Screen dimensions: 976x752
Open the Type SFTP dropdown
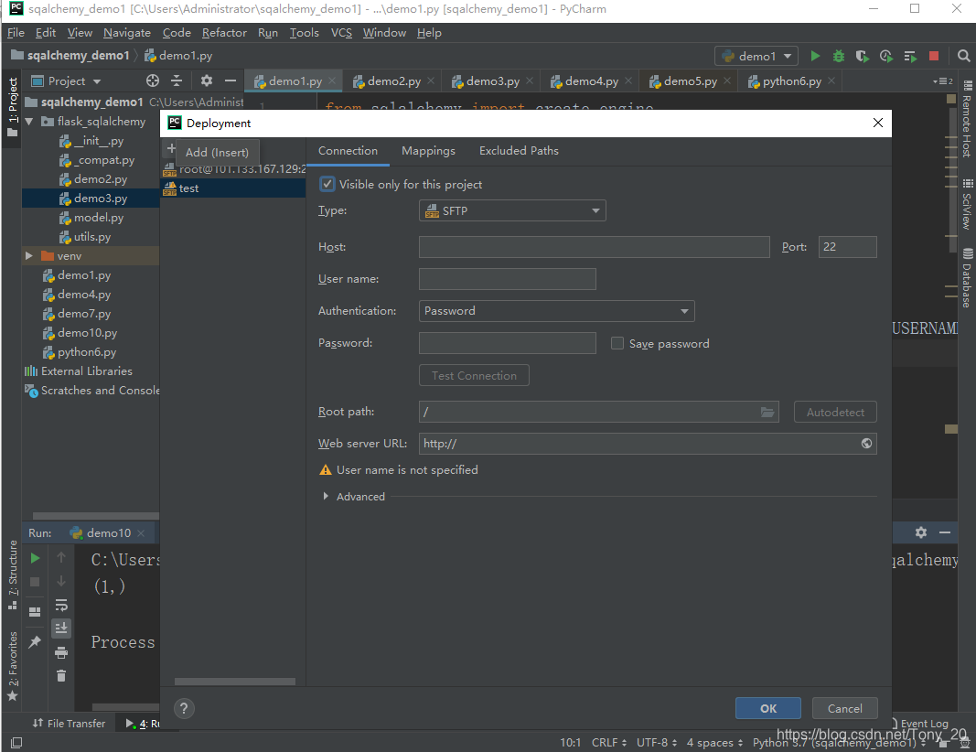click(x=512, y=210)
